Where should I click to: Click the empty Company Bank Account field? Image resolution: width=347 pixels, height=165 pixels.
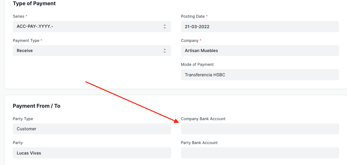[x=260, y=129]
